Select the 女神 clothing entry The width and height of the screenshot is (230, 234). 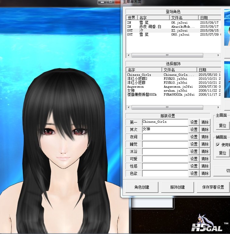point(131,90)
